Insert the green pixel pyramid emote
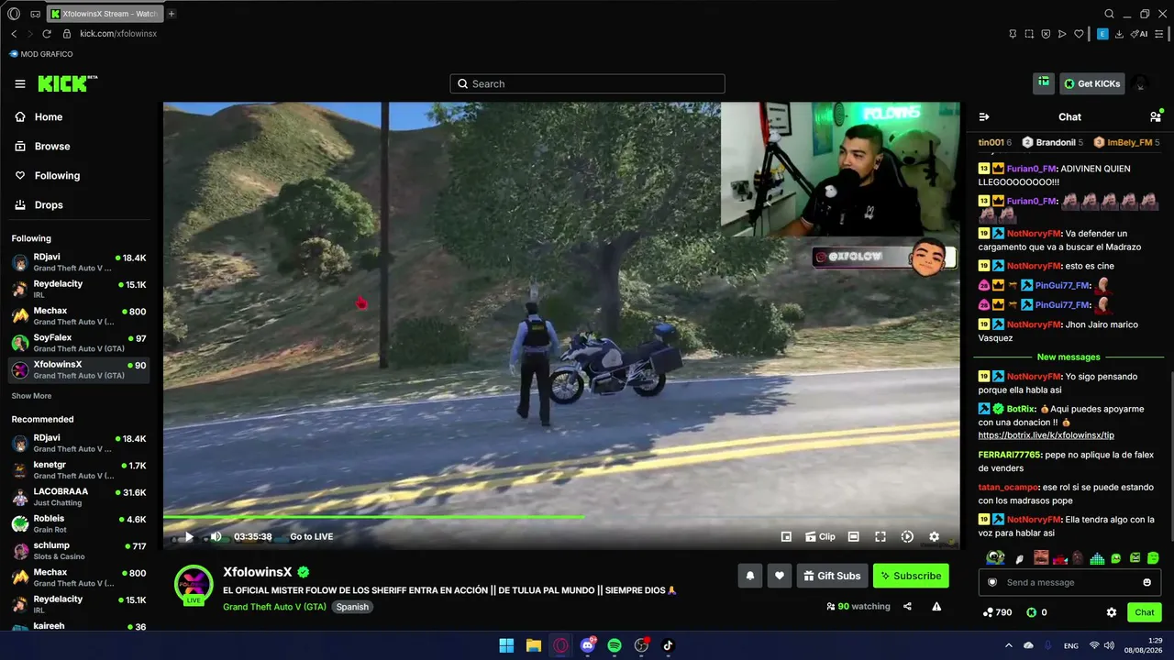This screenshot has height=660, width=1174. pos(1097,558)
